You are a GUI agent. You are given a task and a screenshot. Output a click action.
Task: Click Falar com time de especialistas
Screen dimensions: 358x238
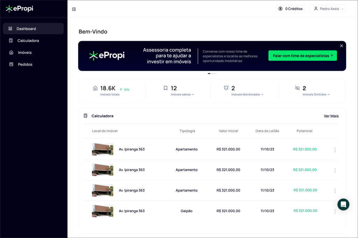(302, 56)
